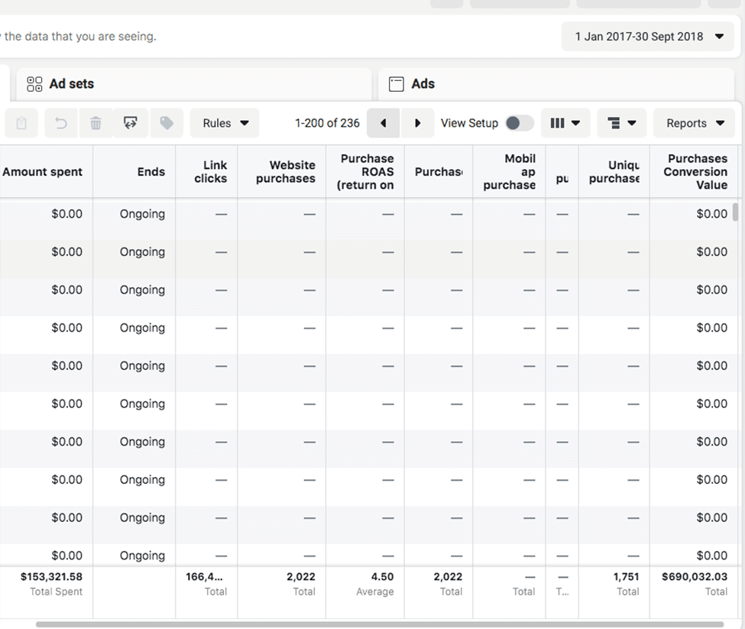Click total conversion value $690,032.03
The width and height of the screenshot is (745, 629).
(695, 577)
